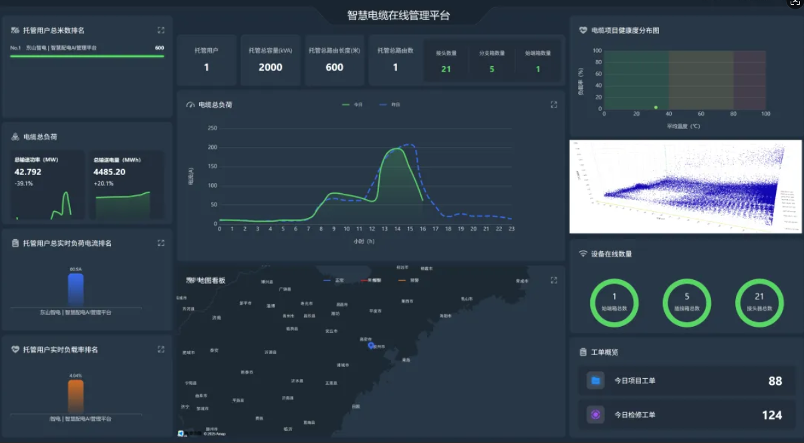Select the 电缆项目健康度分布图 heart icon

tap(581, 29)
